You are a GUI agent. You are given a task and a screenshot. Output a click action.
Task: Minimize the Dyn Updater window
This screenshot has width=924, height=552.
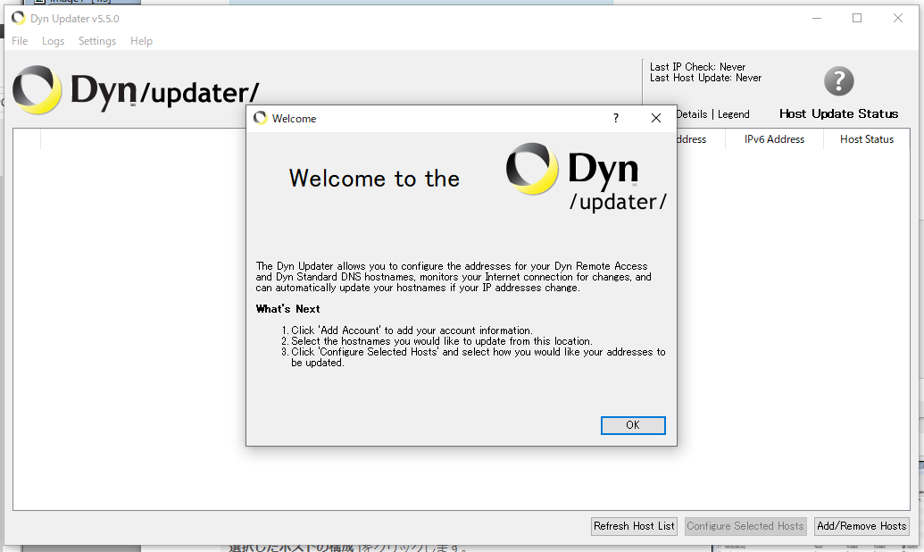(x=817, y=18)
